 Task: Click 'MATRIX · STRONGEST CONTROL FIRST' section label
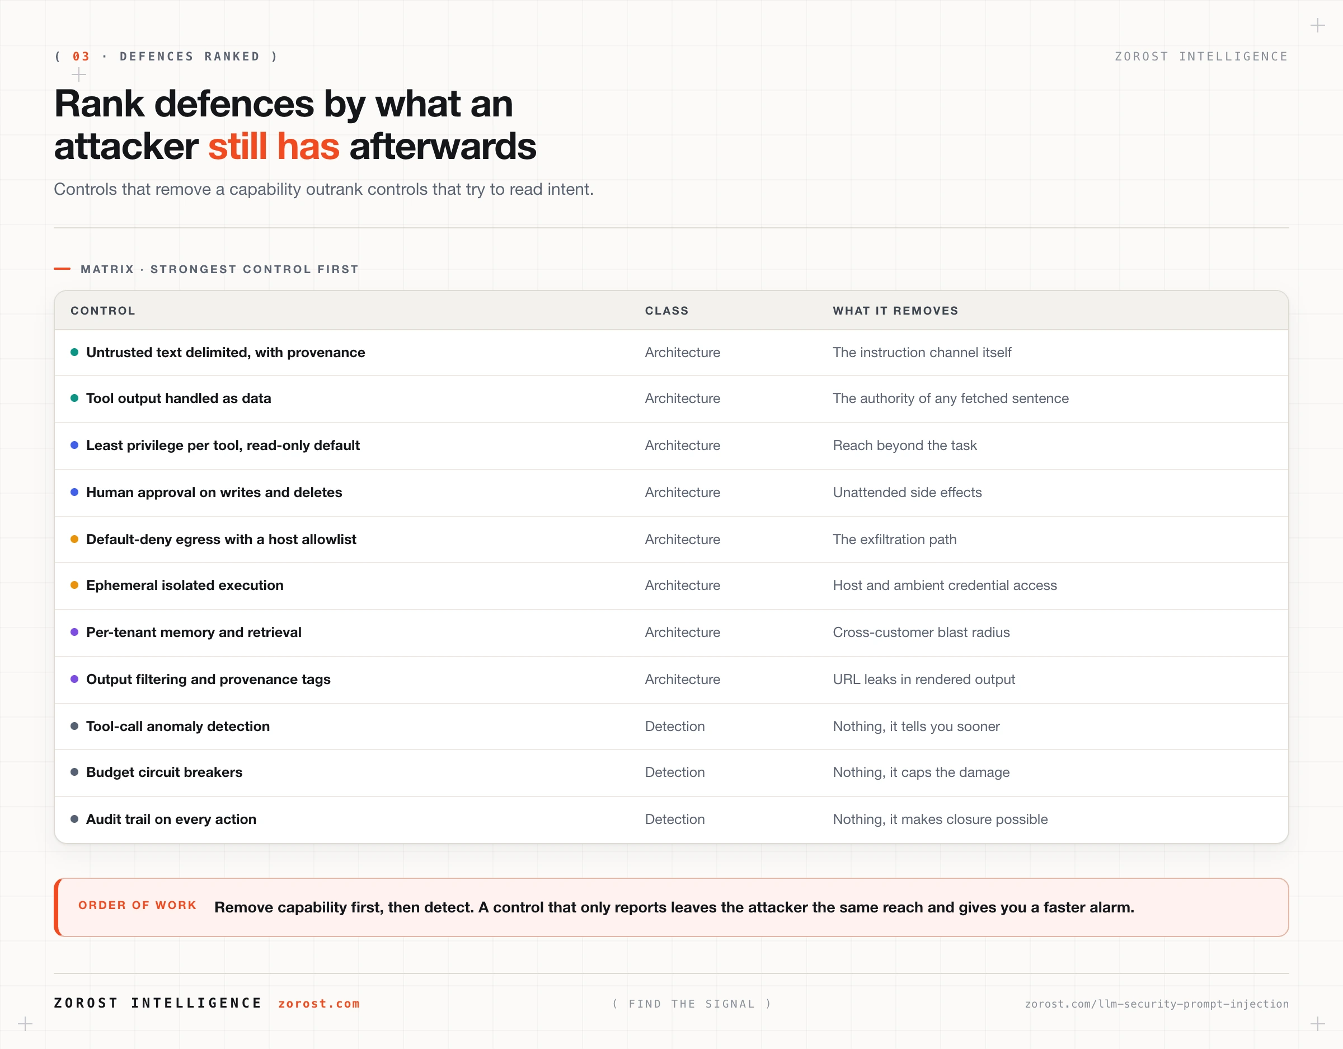(219, 269)
